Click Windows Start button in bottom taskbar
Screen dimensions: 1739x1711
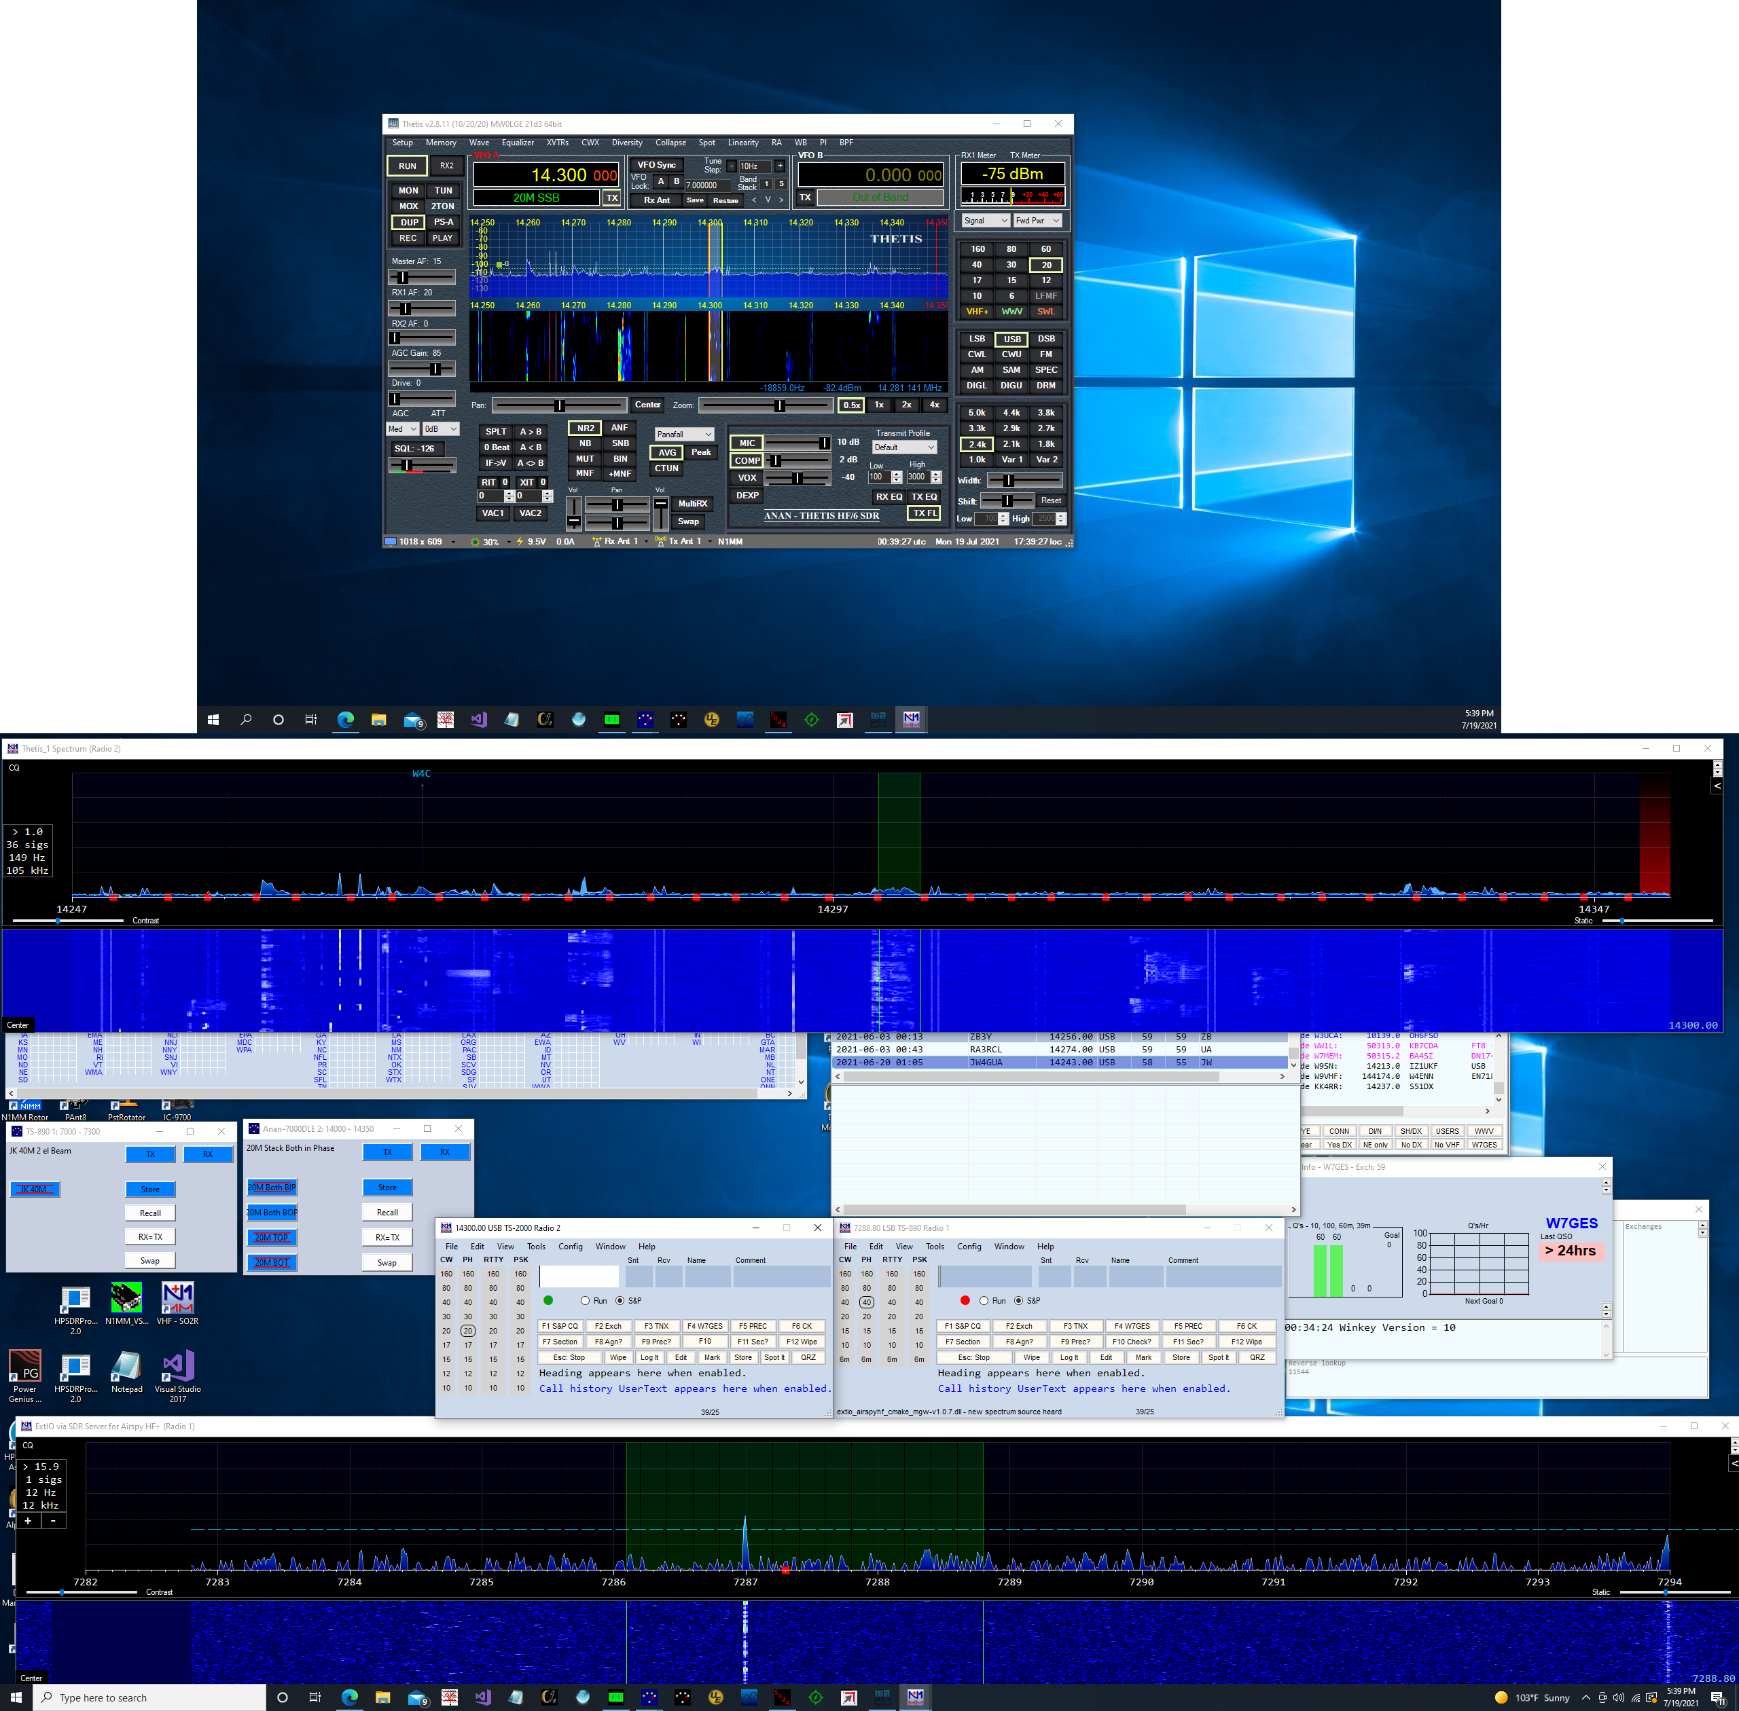coord(16,1697)
